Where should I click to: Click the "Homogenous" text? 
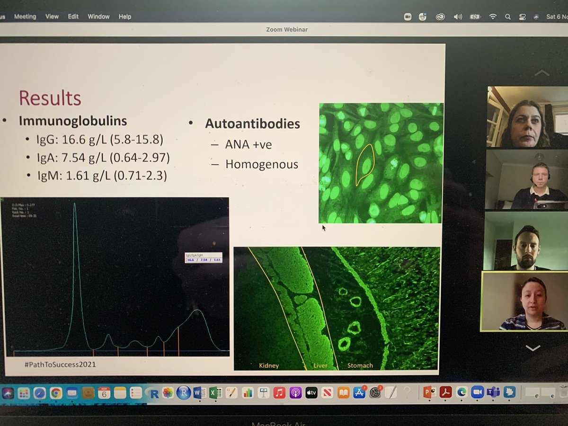click(x=262, y=164)
